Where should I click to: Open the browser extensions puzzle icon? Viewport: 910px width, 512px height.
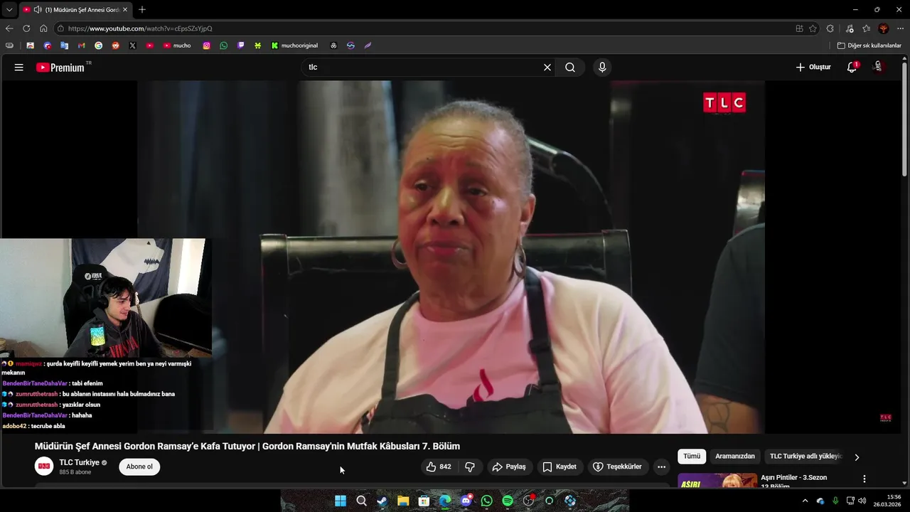[830, 28]
